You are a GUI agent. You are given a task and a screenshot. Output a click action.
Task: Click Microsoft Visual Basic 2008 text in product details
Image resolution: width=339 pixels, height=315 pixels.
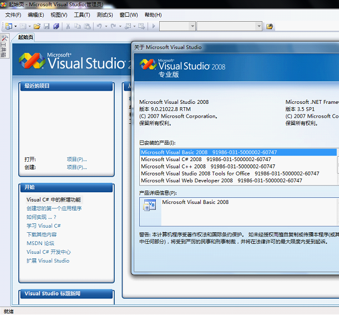click(x=195, y=202)
